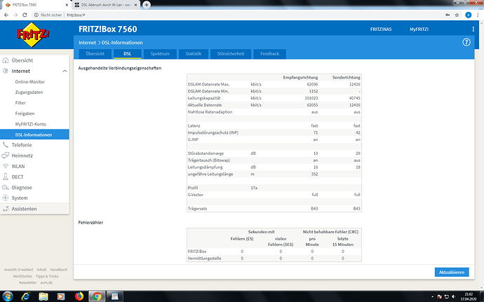Open the help question mark icon
This screenshot has width=484, height=302.
(466, 42)
